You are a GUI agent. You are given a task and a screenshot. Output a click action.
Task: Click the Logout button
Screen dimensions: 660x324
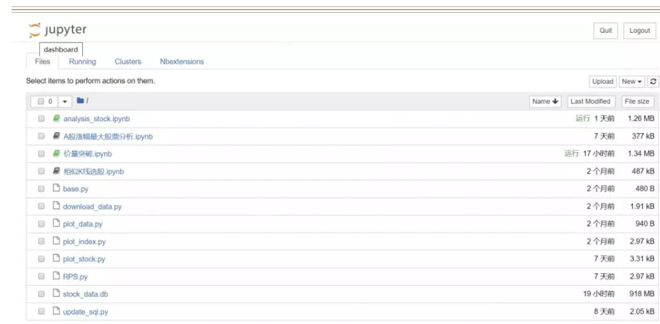tap(640, 31)
